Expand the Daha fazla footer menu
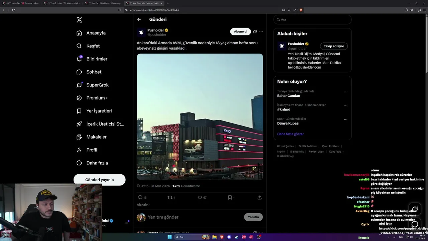The width and height of the screenshot is (428, 241). coord(336,152)
